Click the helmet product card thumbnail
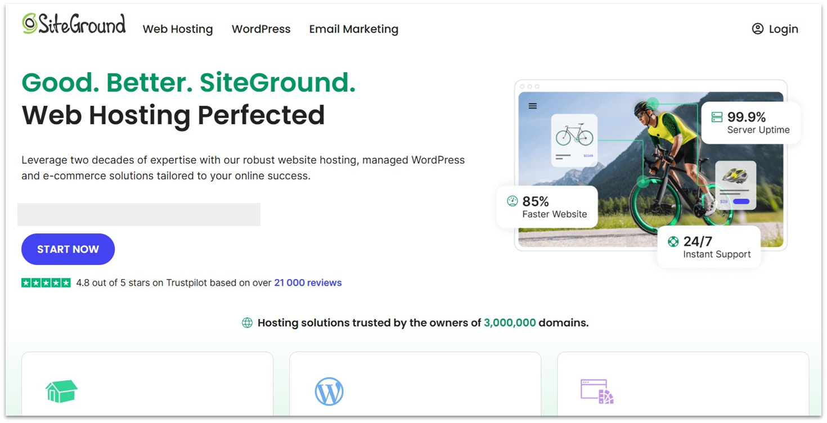This screenshot has height=423, width=827. coord(735,185)
